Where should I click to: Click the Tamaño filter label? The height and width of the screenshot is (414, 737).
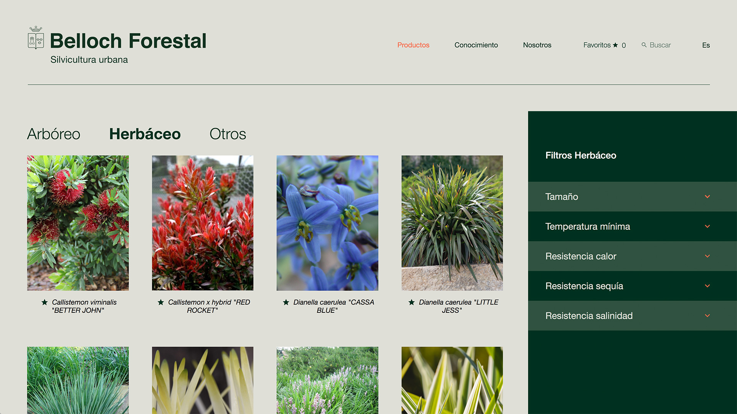pos(562,197)
